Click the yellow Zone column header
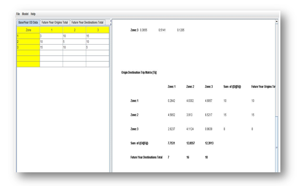 28,30
